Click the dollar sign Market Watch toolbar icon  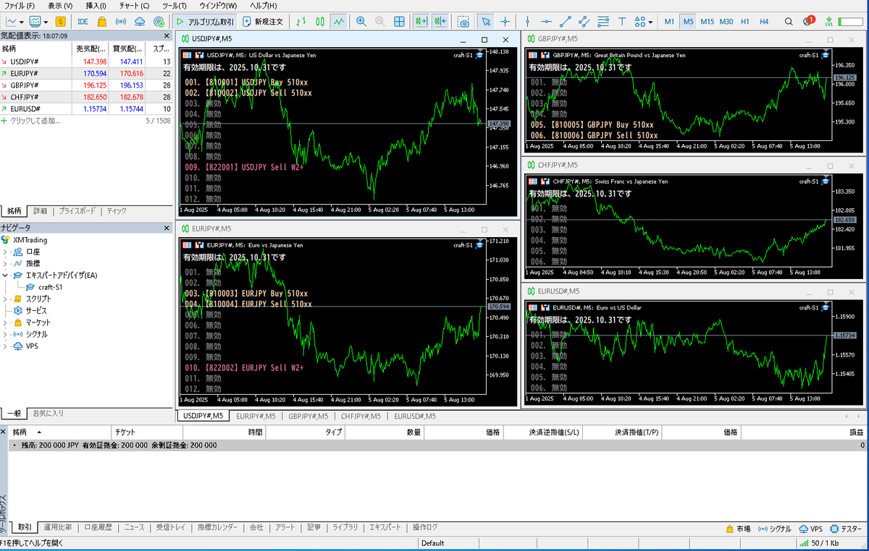(60, 22)
